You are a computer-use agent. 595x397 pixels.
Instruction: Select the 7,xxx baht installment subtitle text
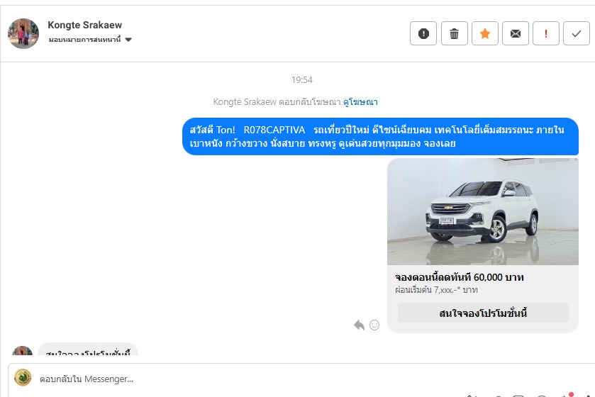click(436, 290)
